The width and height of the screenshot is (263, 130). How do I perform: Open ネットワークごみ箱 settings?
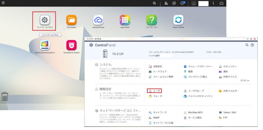[x=161, y=123]
